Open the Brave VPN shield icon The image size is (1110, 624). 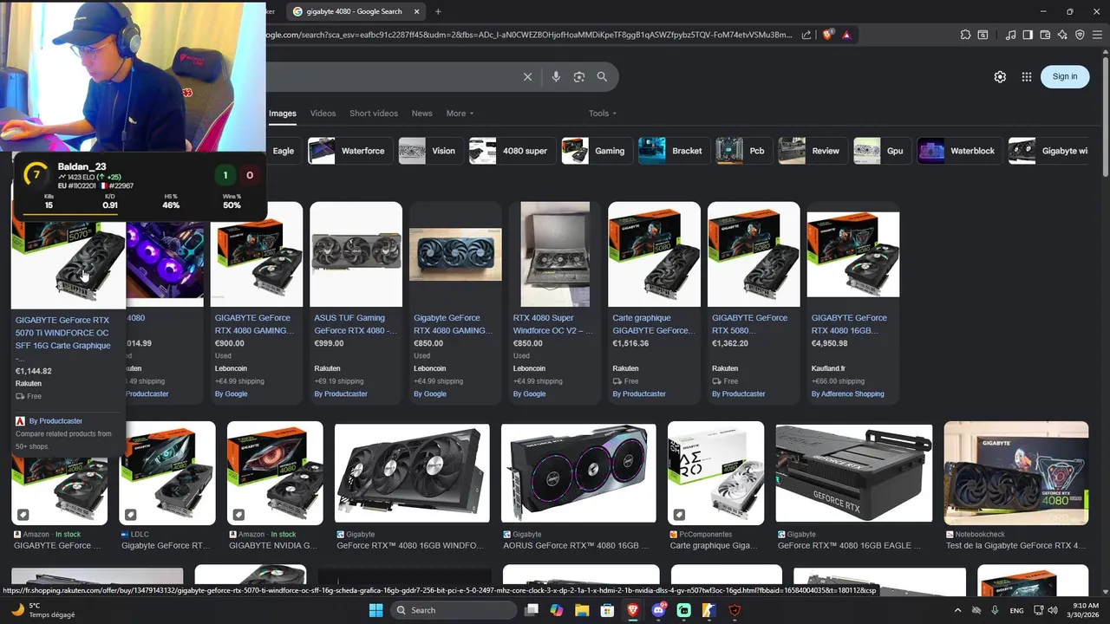1080,35
